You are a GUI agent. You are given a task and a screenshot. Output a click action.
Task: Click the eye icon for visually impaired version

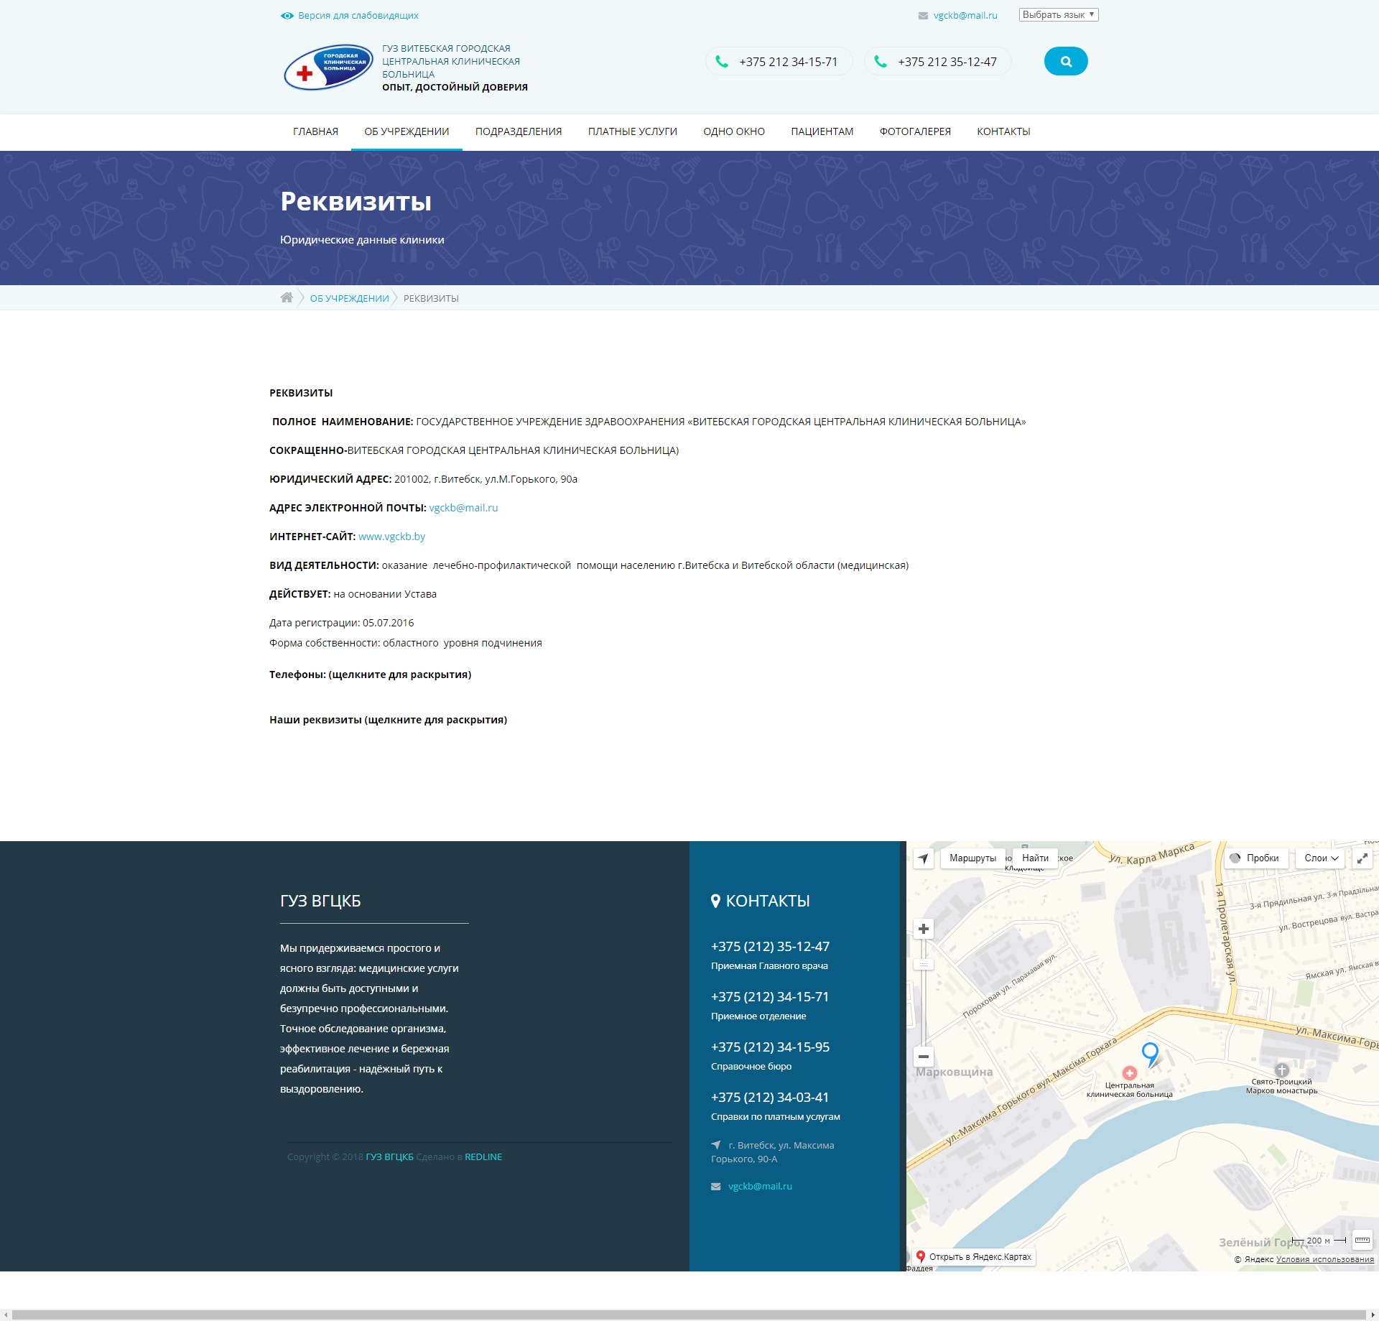[287, 16]
